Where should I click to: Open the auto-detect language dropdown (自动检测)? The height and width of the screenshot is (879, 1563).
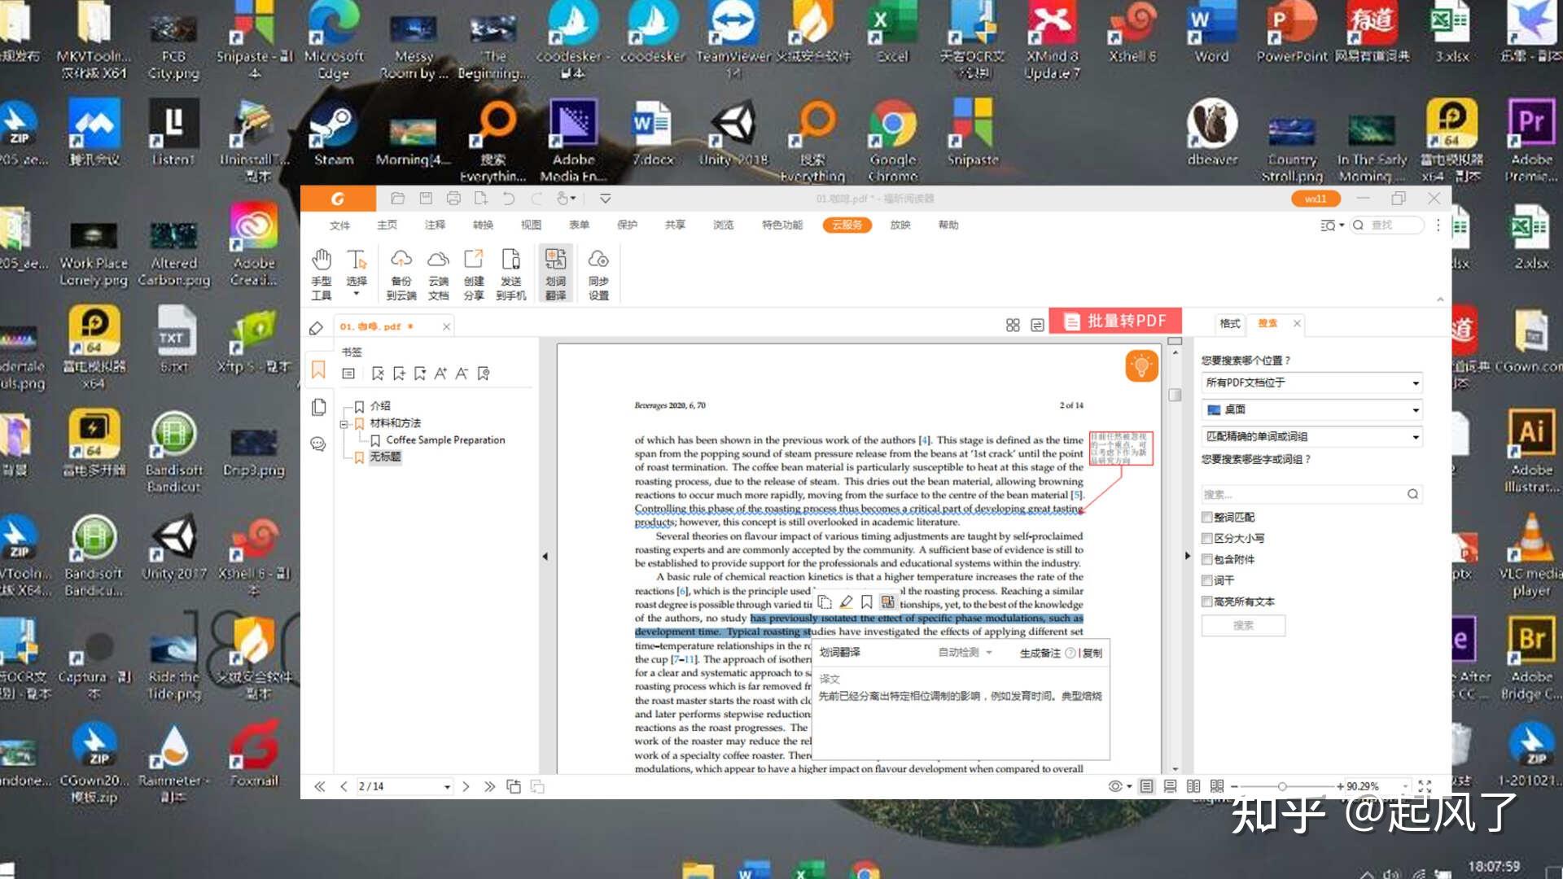(965, 653)
